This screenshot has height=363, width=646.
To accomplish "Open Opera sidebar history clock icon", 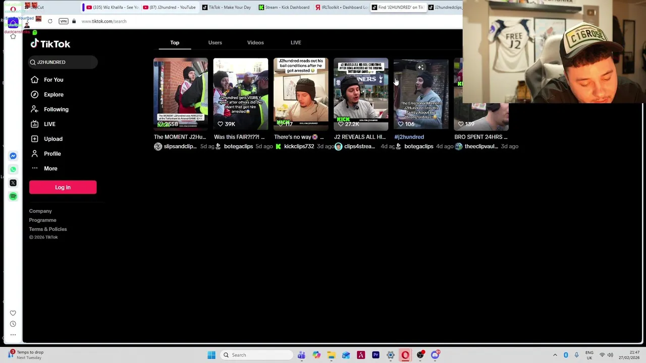I will pos(13,324).
